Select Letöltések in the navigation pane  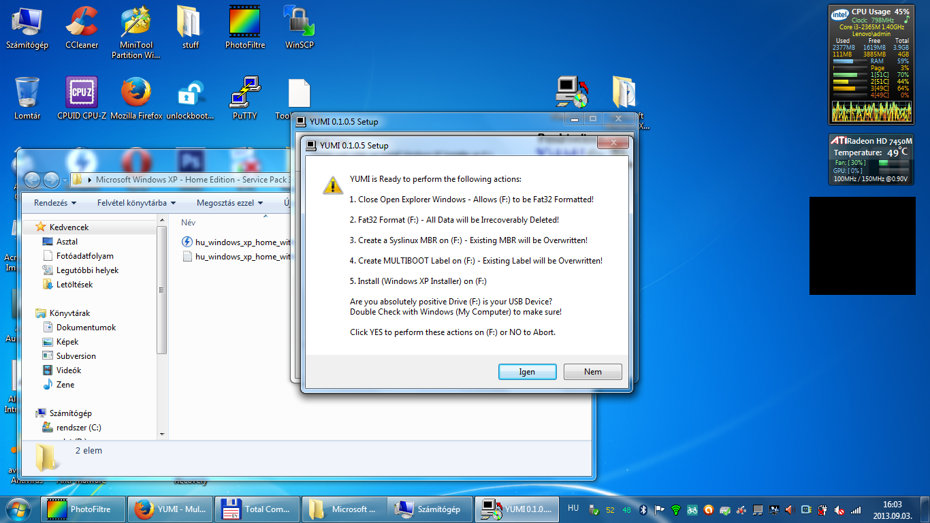74,285
